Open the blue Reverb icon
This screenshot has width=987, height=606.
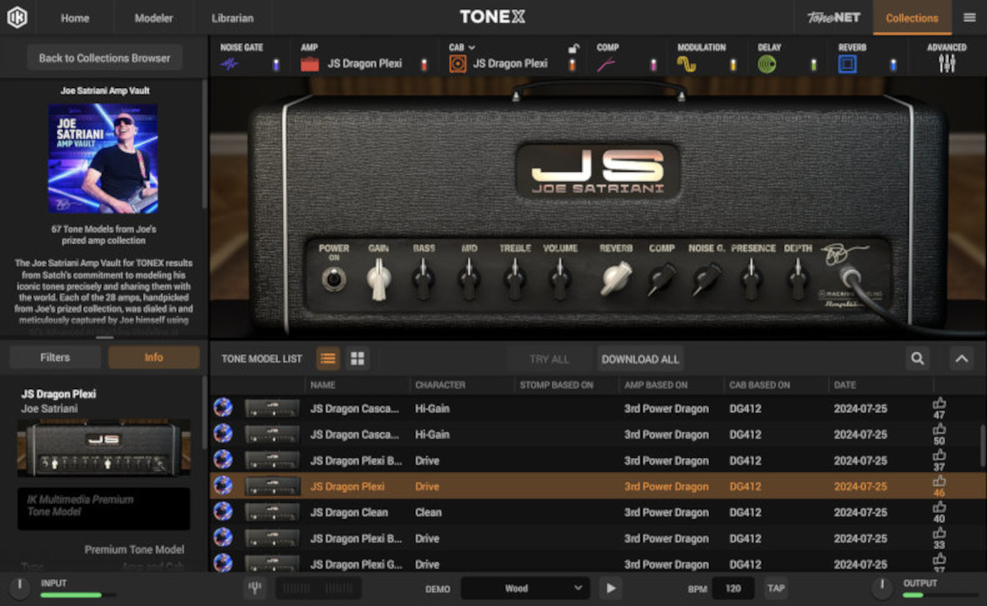[x=848, y=63]
